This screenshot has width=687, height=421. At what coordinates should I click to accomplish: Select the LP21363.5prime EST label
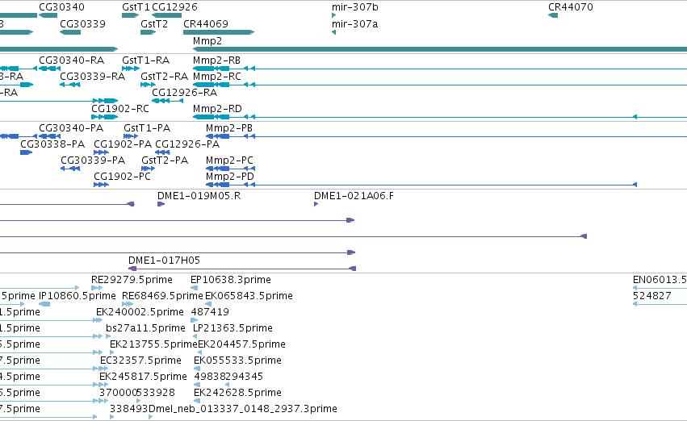pos(232,328)
